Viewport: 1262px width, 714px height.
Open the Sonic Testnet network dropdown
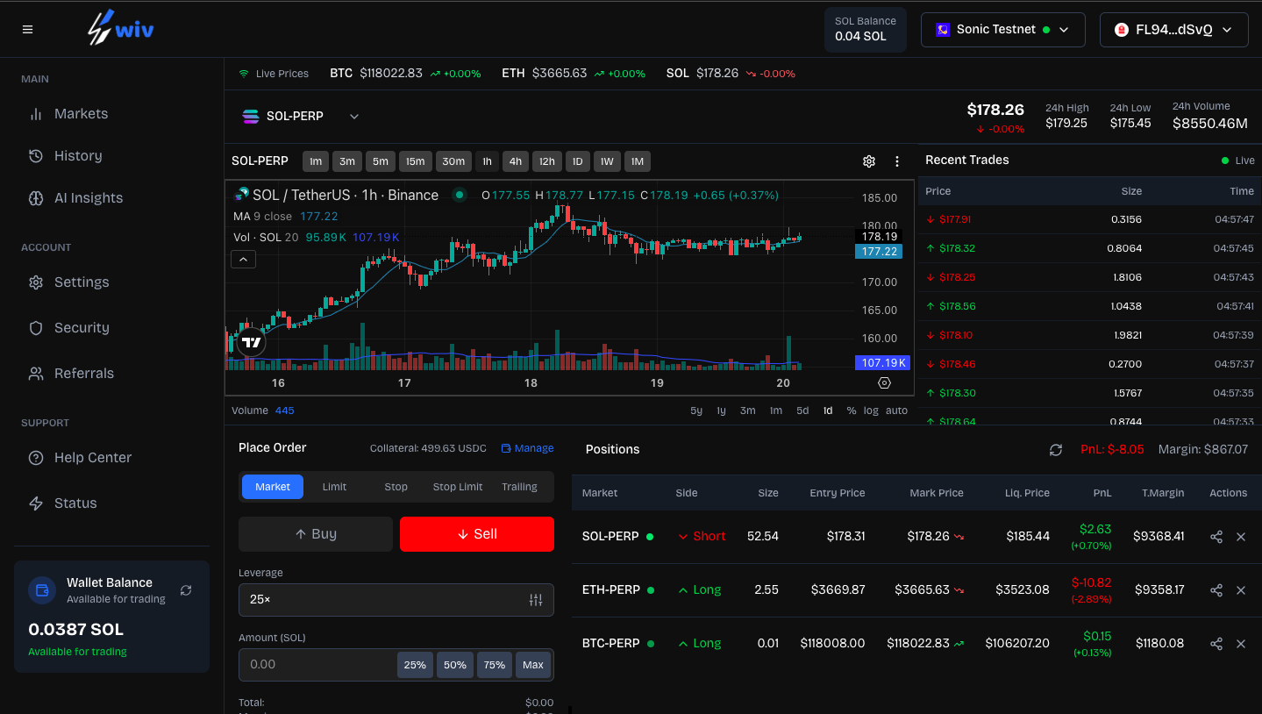(1002, 30)
